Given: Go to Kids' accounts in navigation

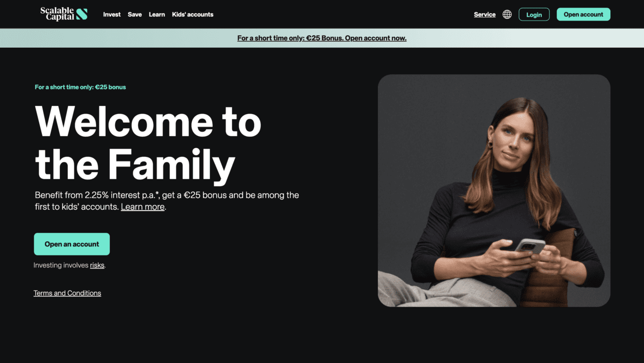Looking at the screenshot, I should 193,15.
